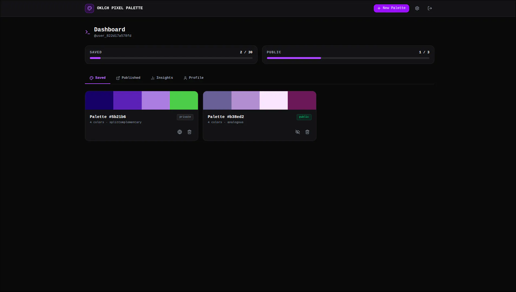Open the Published tab
The height and width of the screenshot is (292, 516).
coord(128,78)
